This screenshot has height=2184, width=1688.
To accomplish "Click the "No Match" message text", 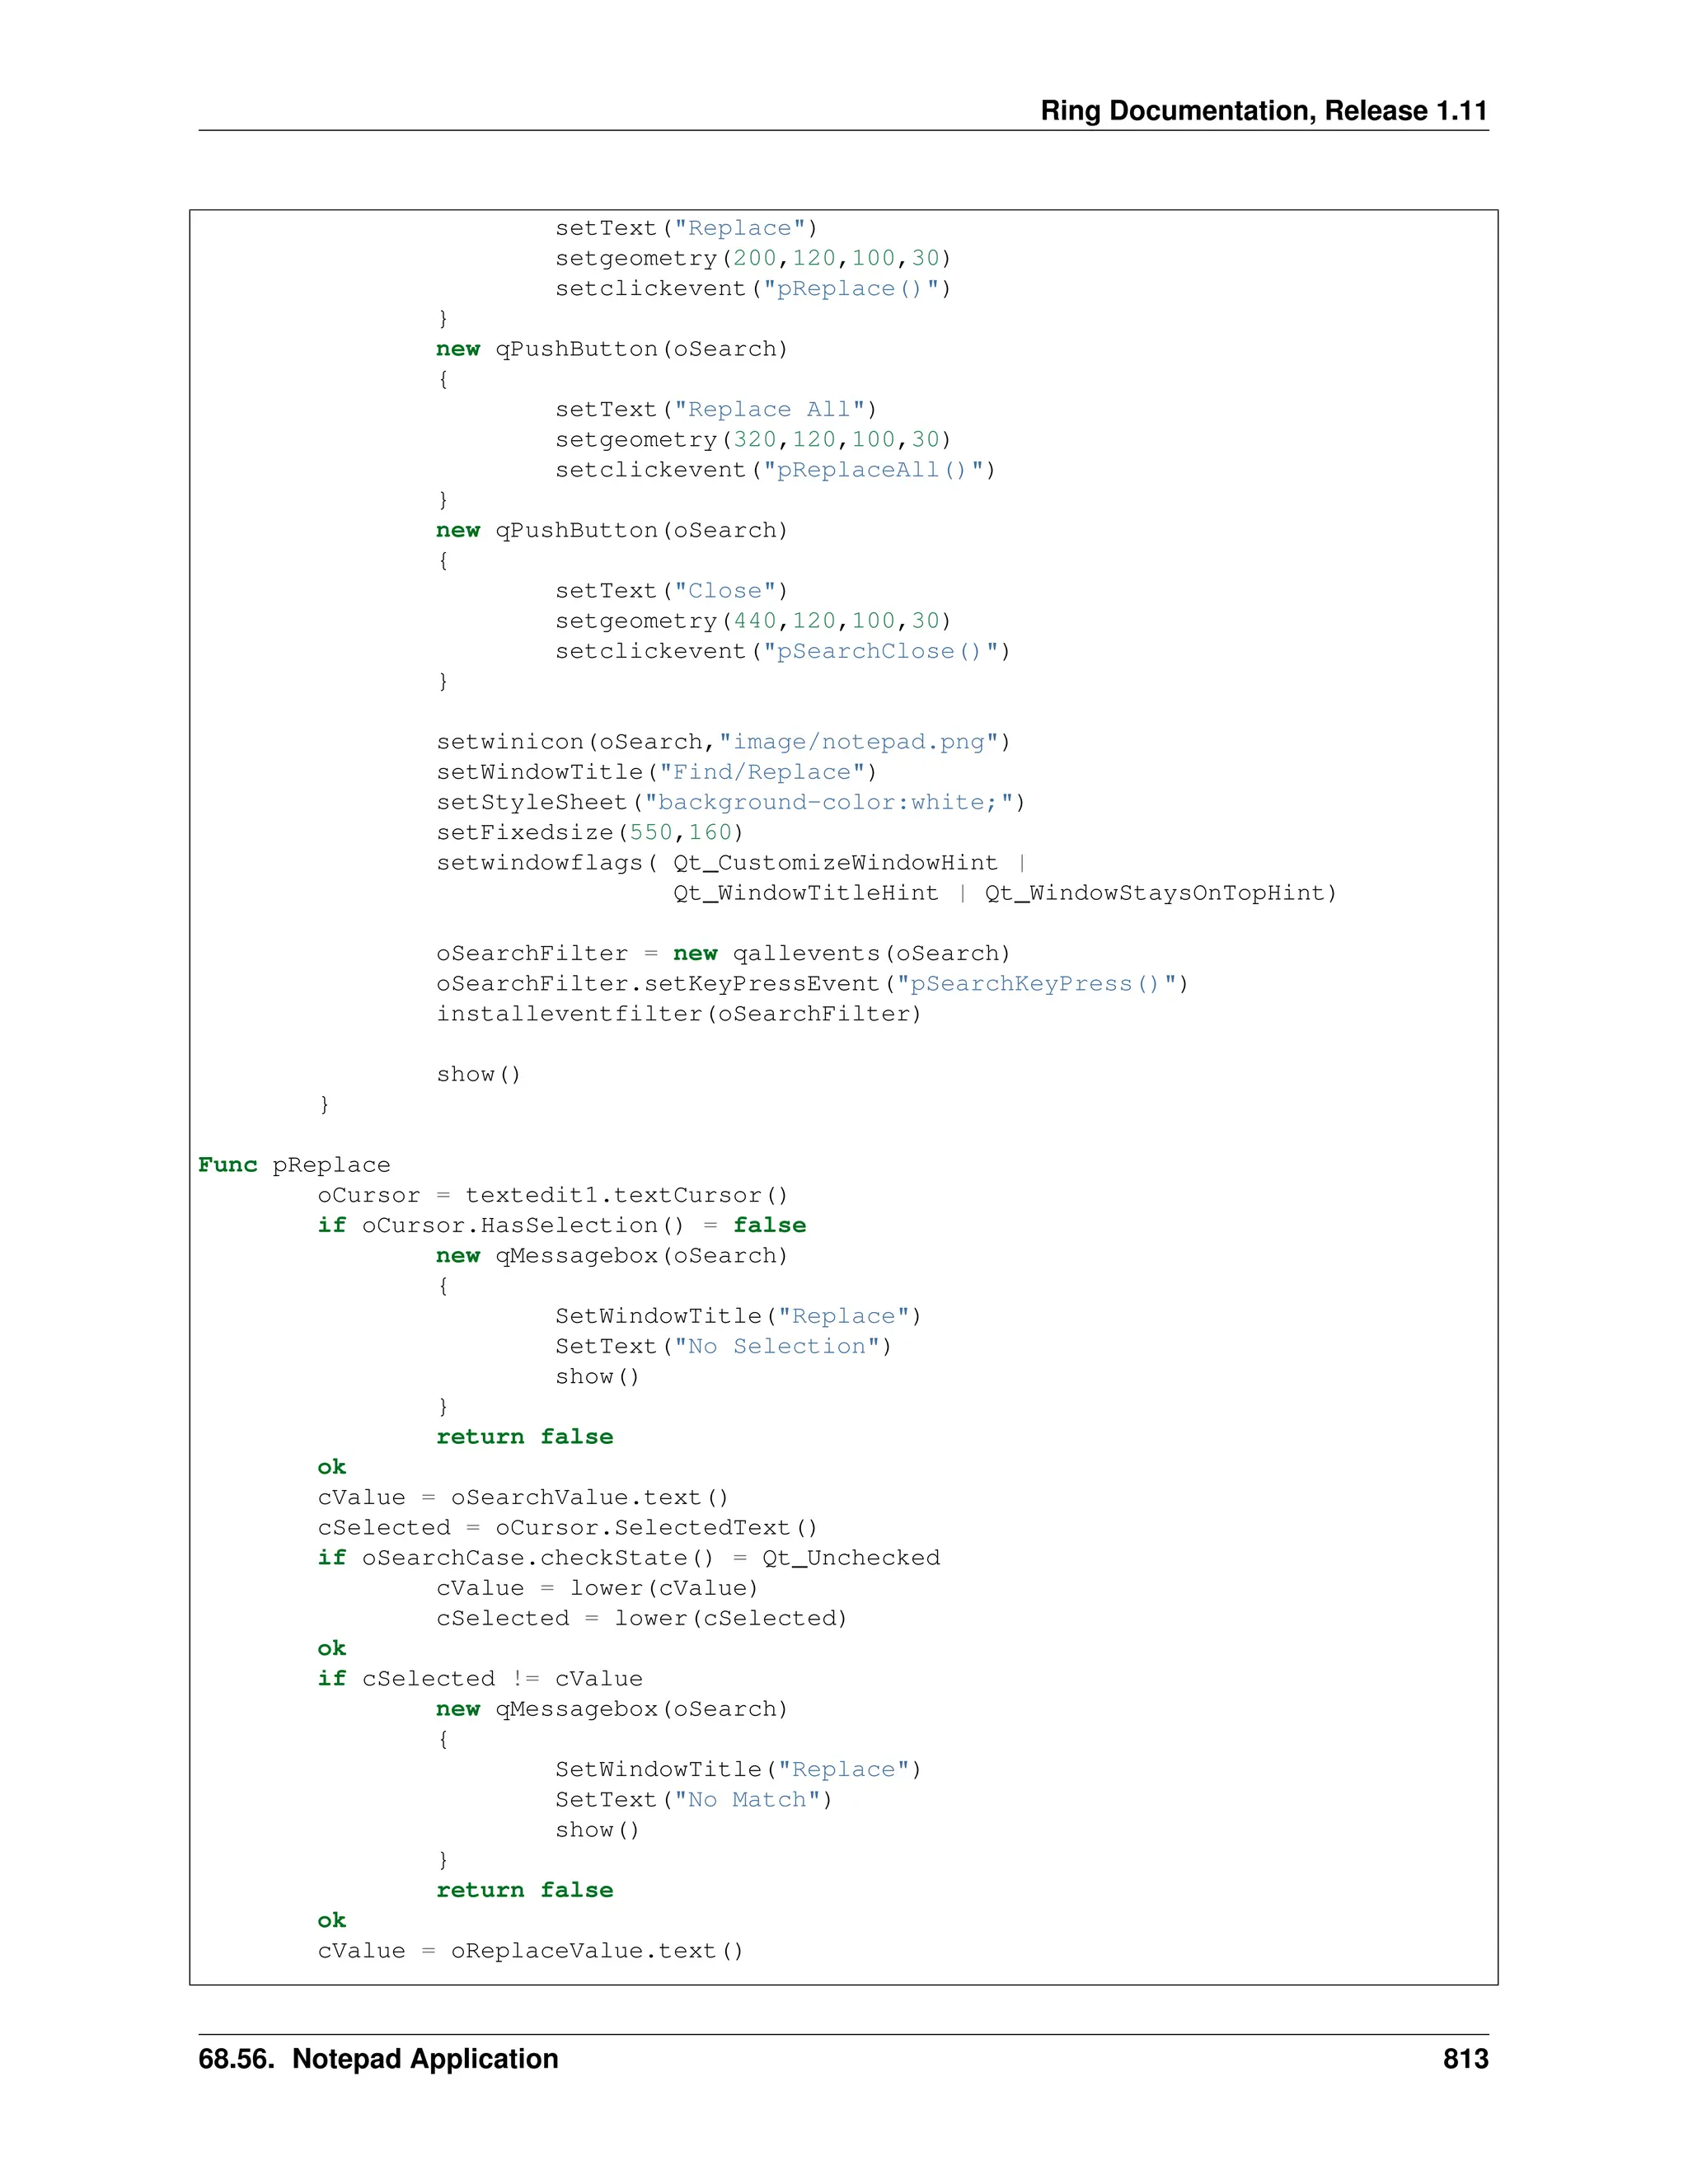I will [x=747, y=1800].
